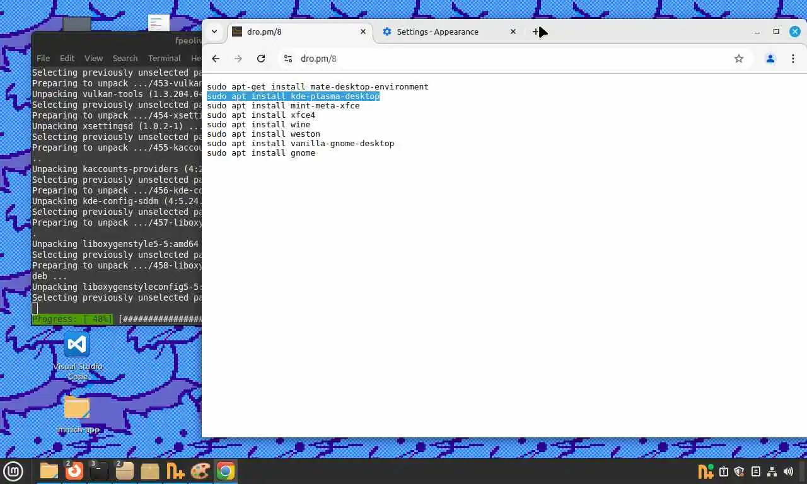807x484 pixels.
Task: Click 'Unpacking vulkan-tools' terminal line
Action: 117,94
